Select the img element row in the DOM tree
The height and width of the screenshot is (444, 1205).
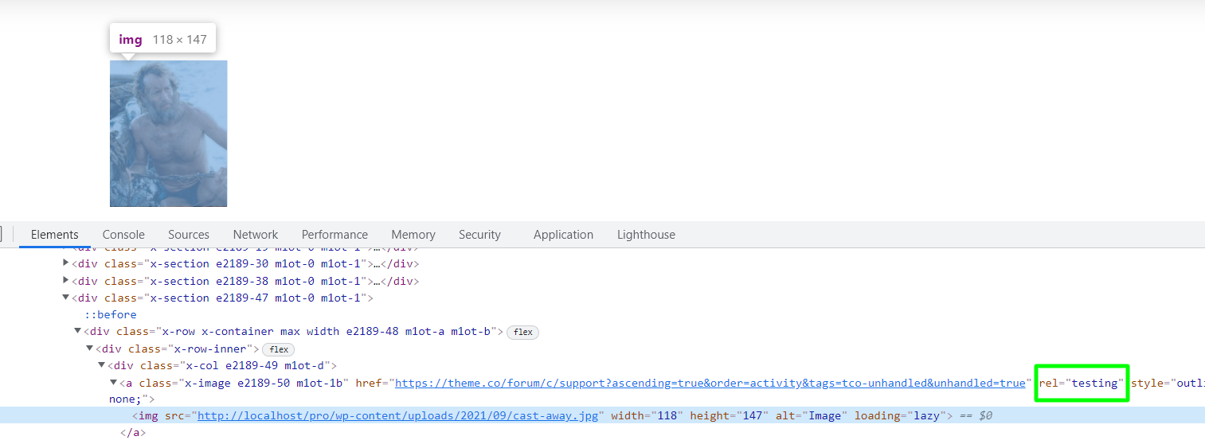[x=602, y=415]
